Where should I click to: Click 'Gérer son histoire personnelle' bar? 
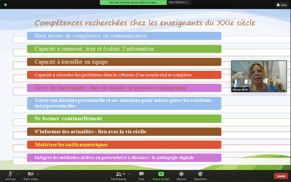pos(124,103)
